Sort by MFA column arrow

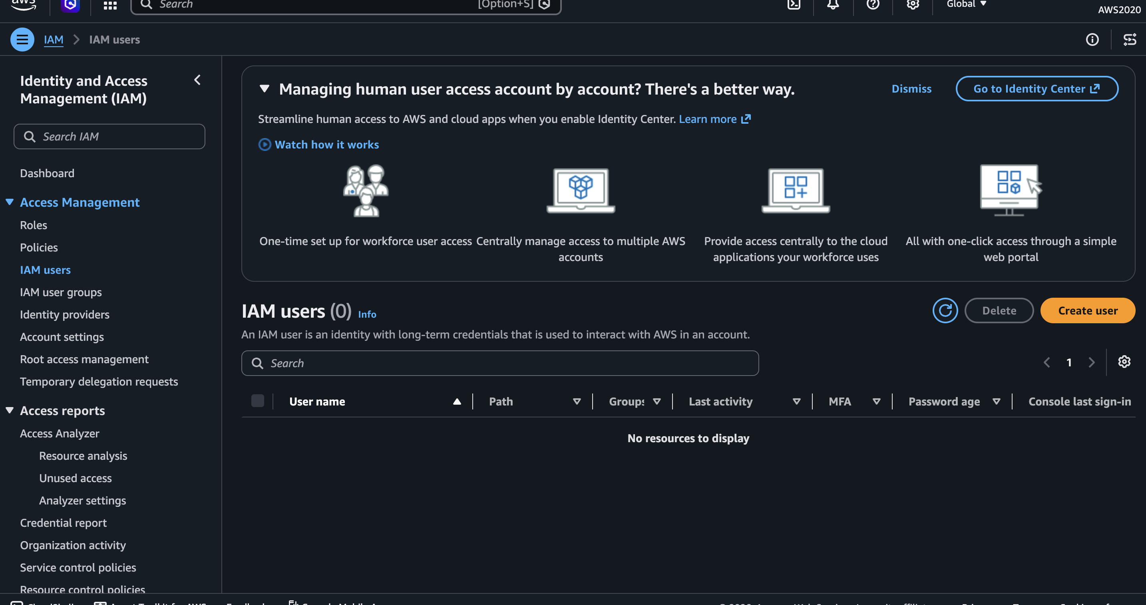click(x=876, y=401)
